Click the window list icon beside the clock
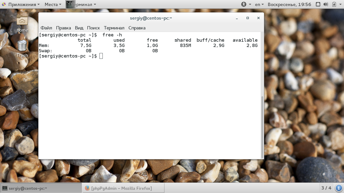This screenshot has width=344, height=193. [x=318, y=4]
